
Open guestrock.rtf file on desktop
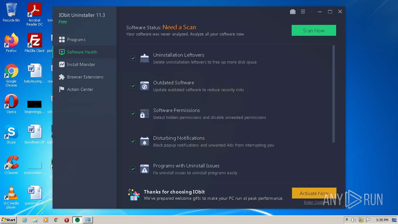[x=35, y=195]
